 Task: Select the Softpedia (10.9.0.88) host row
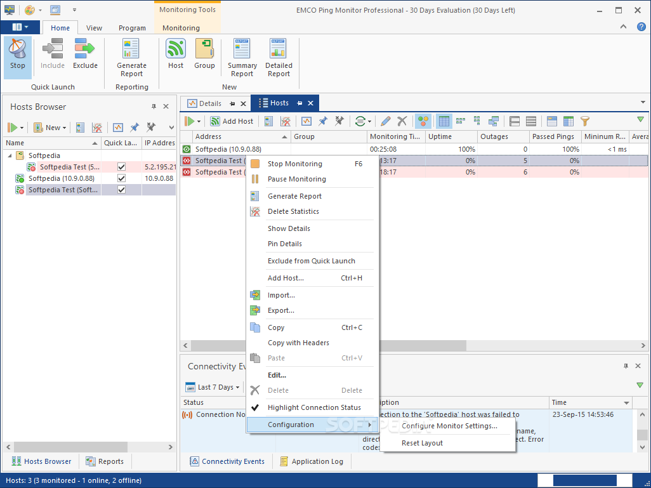(x=414, y=149)
